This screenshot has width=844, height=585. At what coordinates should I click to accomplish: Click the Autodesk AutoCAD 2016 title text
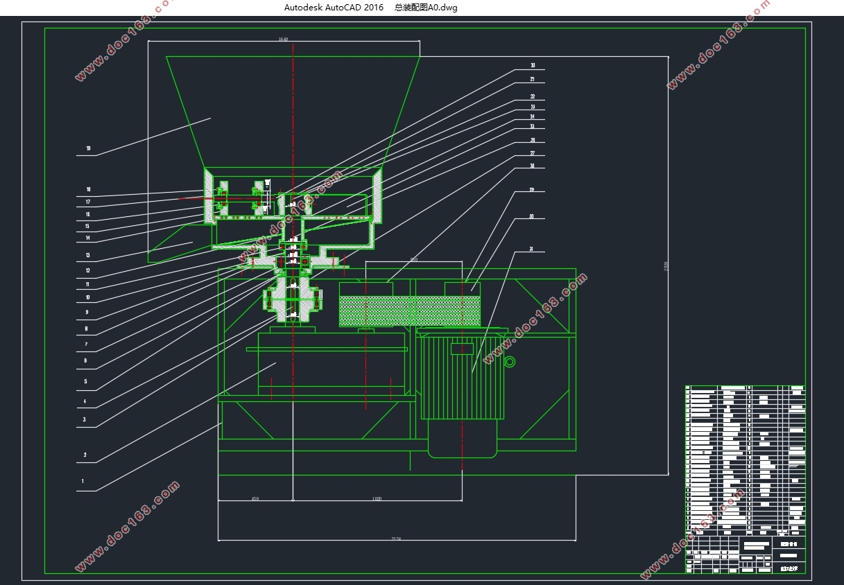click(x=334, y=8)
